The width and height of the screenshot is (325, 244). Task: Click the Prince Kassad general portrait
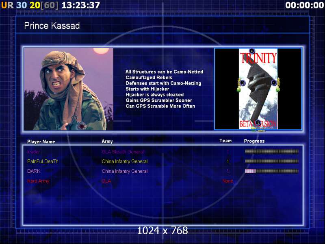coord(68,89)
